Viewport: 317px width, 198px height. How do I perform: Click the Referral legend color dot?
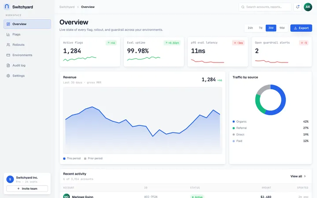coord(234,128)
